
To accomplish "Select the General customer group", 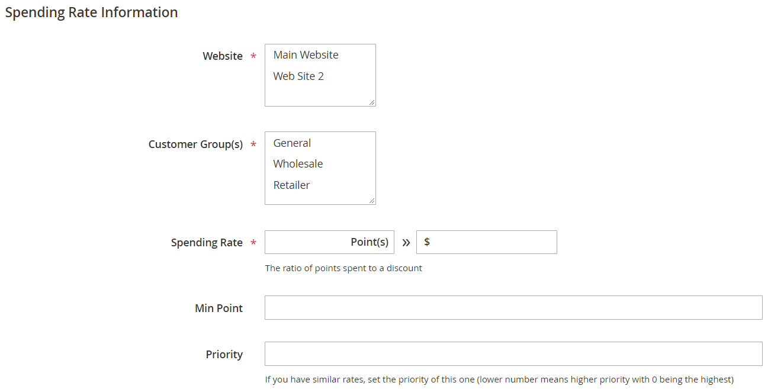I will tap(292, 143).
